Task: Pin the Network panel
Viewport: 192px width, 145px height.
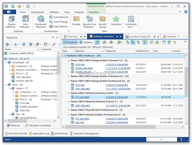Action: (53, 38)
